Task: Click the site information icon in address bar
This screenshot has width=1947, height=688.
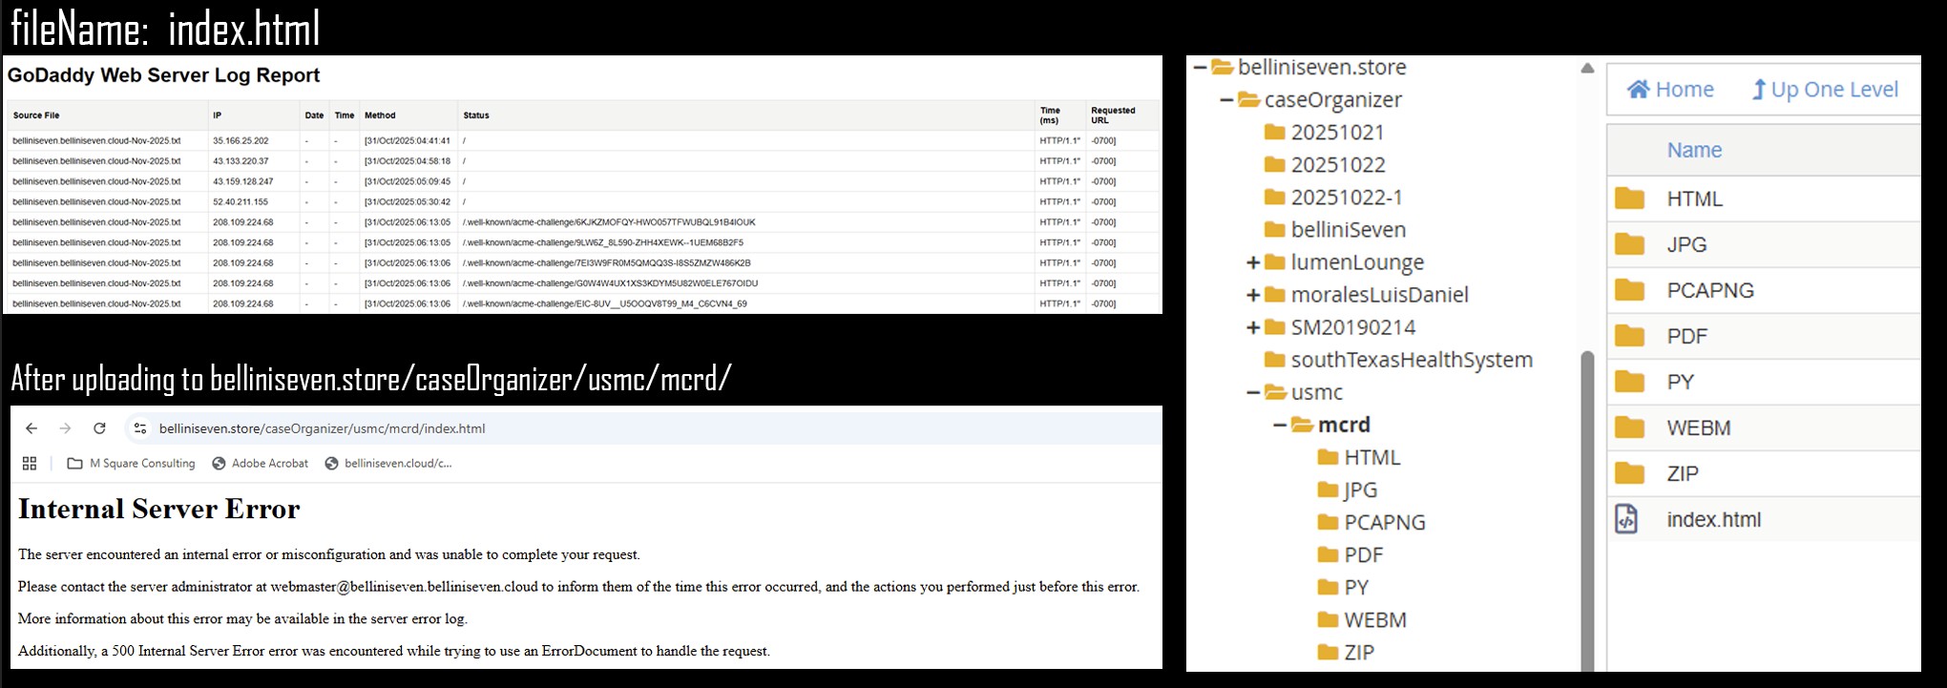Action: pyautogui.click(x=140, y=428)
